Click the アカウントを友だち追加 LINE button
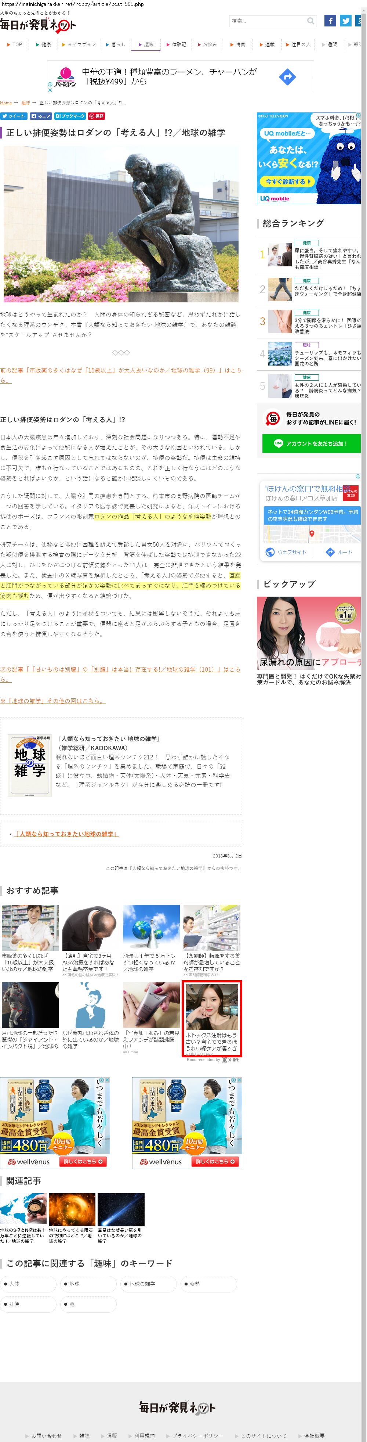Viewport: 367px width, 1442px height. pos(311,443)
